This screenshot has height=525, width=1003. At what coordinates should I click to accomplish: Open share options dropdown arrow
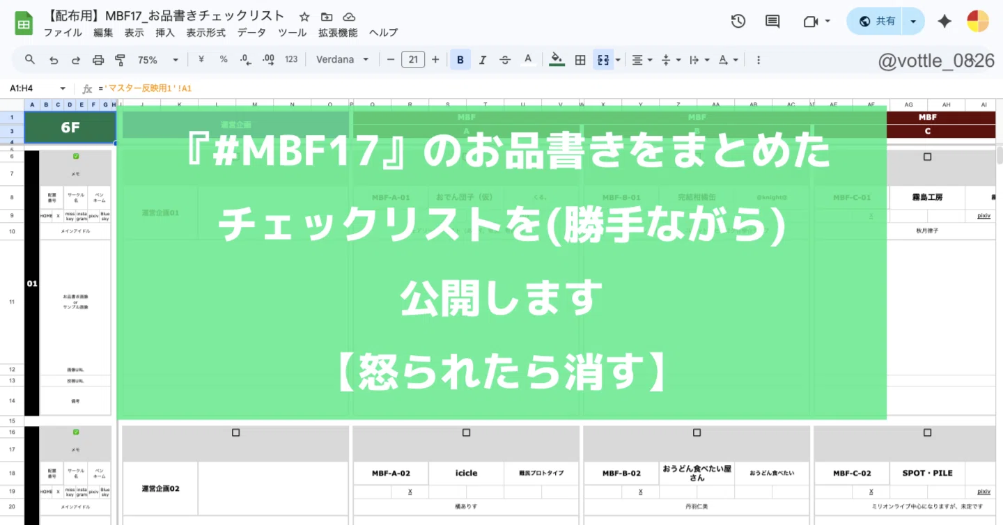coord(914,22)
